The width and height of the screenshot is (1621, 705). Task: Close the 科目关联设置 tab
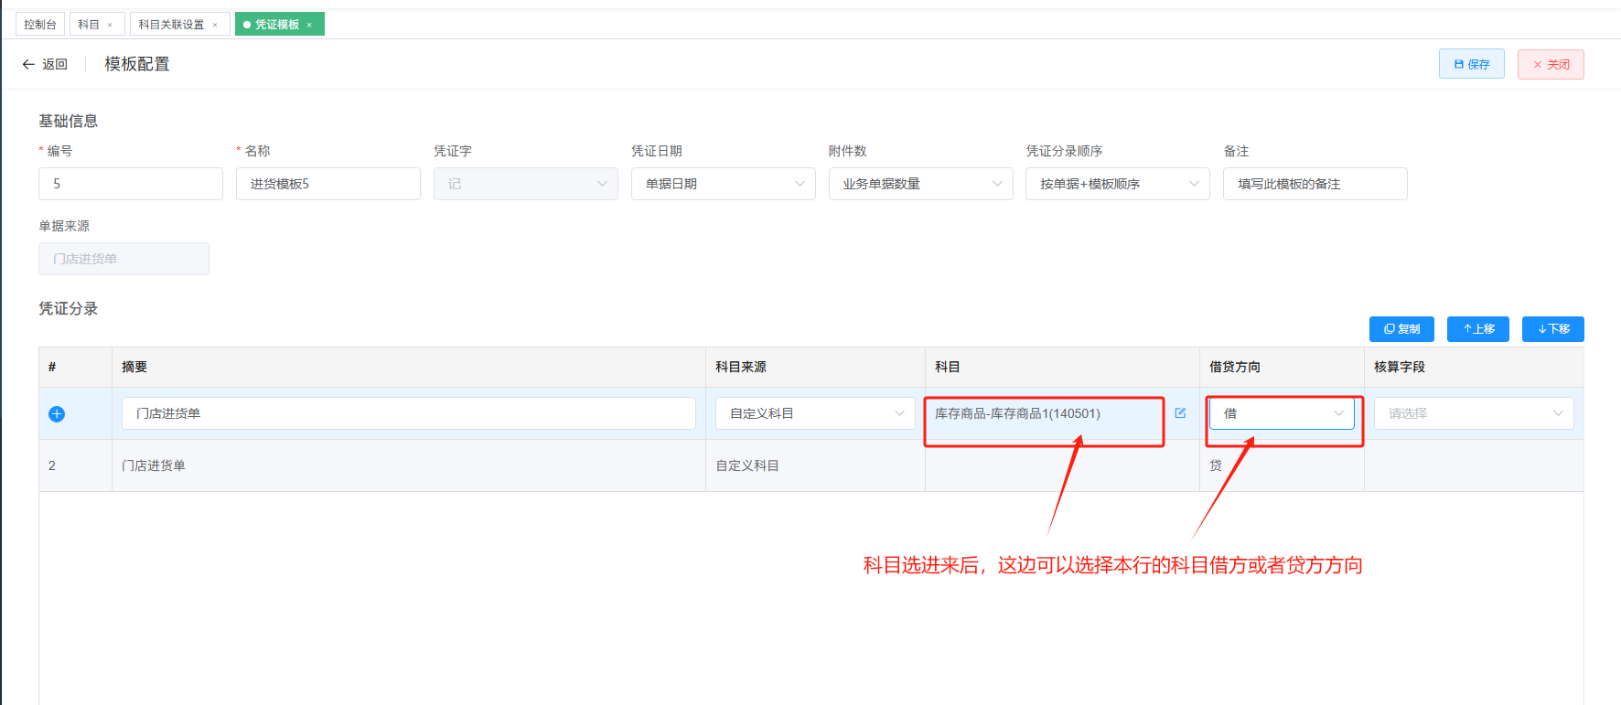click(215, 25)
